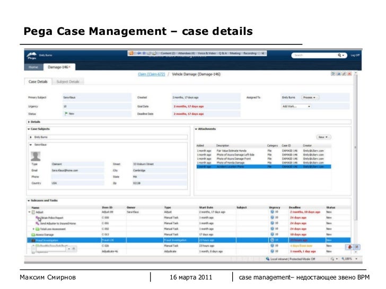
Task: Collapse the Adjust subcase tree node
Action: click(29, 212)
